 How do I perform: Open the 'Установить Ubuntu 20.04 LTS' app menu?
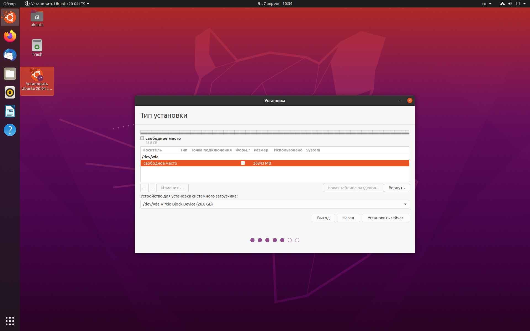57,4
